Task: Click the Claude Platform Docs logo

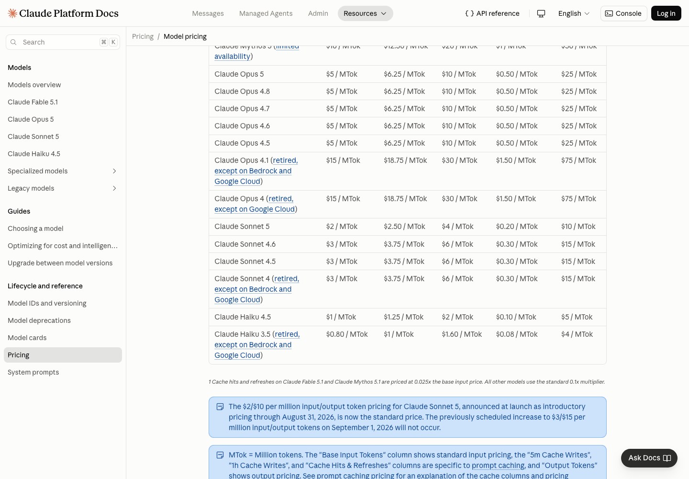Action: tap(63, 13)
